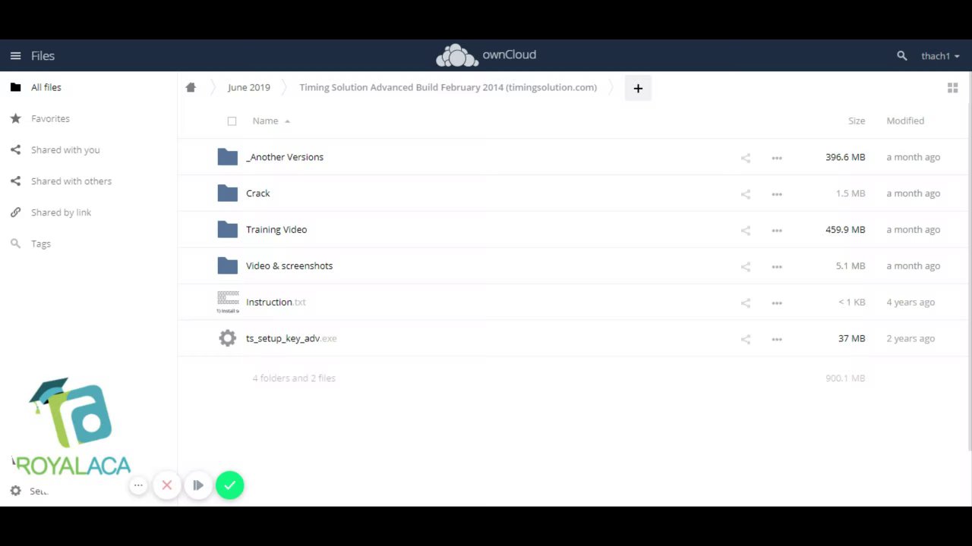Share the Video & screenshots folder
The width and height of the screenshot is (972, 546).
coord(746,267)
